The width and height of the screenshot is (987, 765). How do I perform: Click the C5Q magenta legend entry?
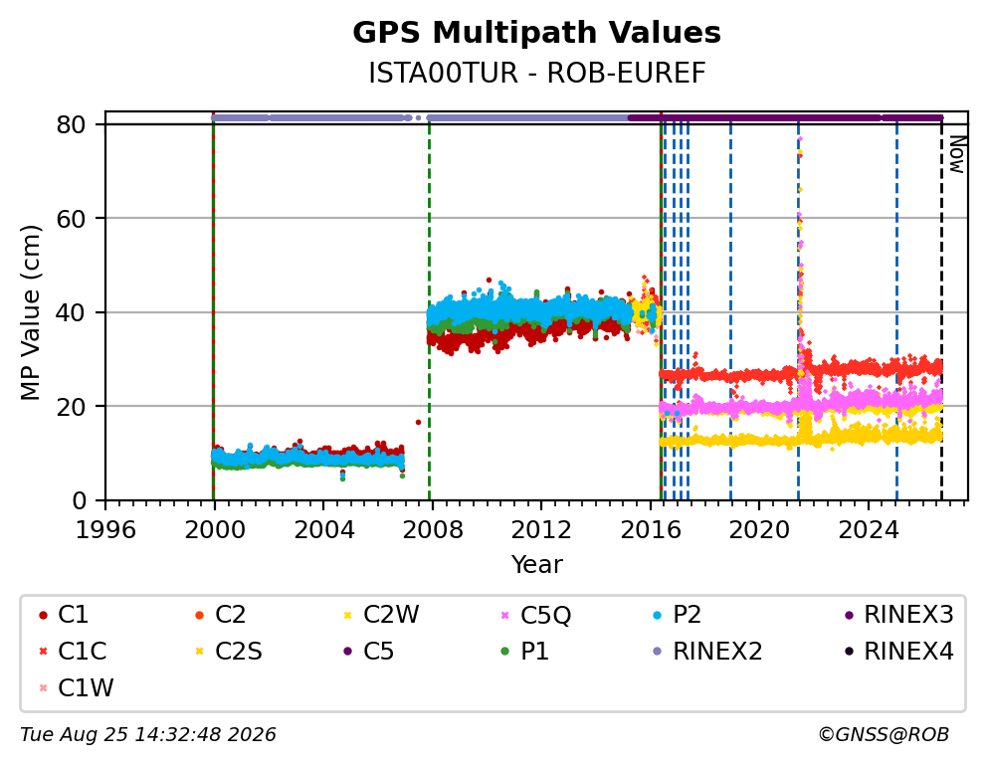535,615
